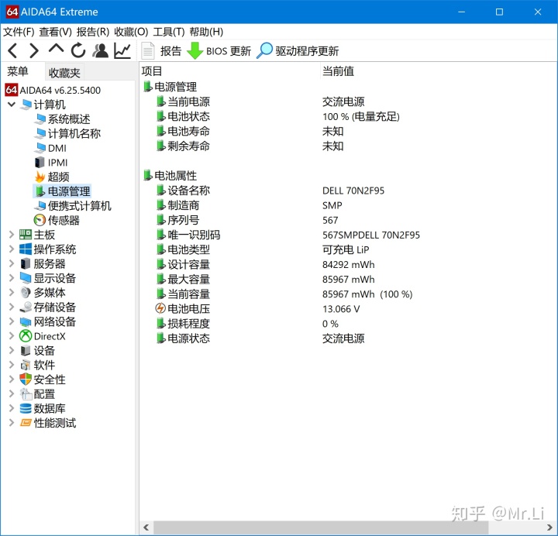Go back with the left arrow icon
Screen dimensions: 558x536
tap(12, 50)
